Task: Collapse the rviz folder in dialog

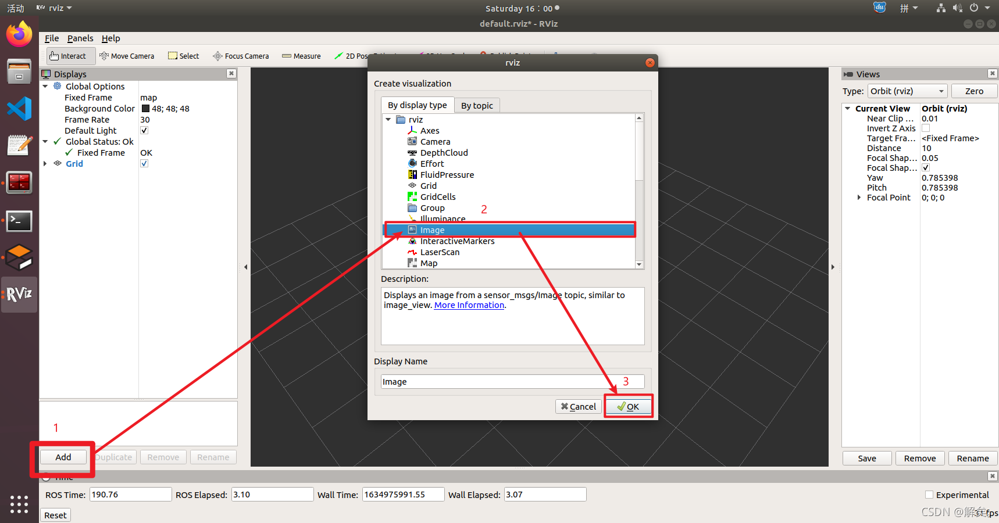Action: click(x=388, y=120)
